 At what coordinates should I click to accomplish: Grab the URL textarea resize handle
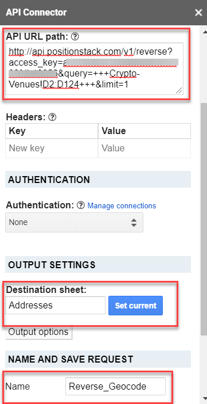179,90
